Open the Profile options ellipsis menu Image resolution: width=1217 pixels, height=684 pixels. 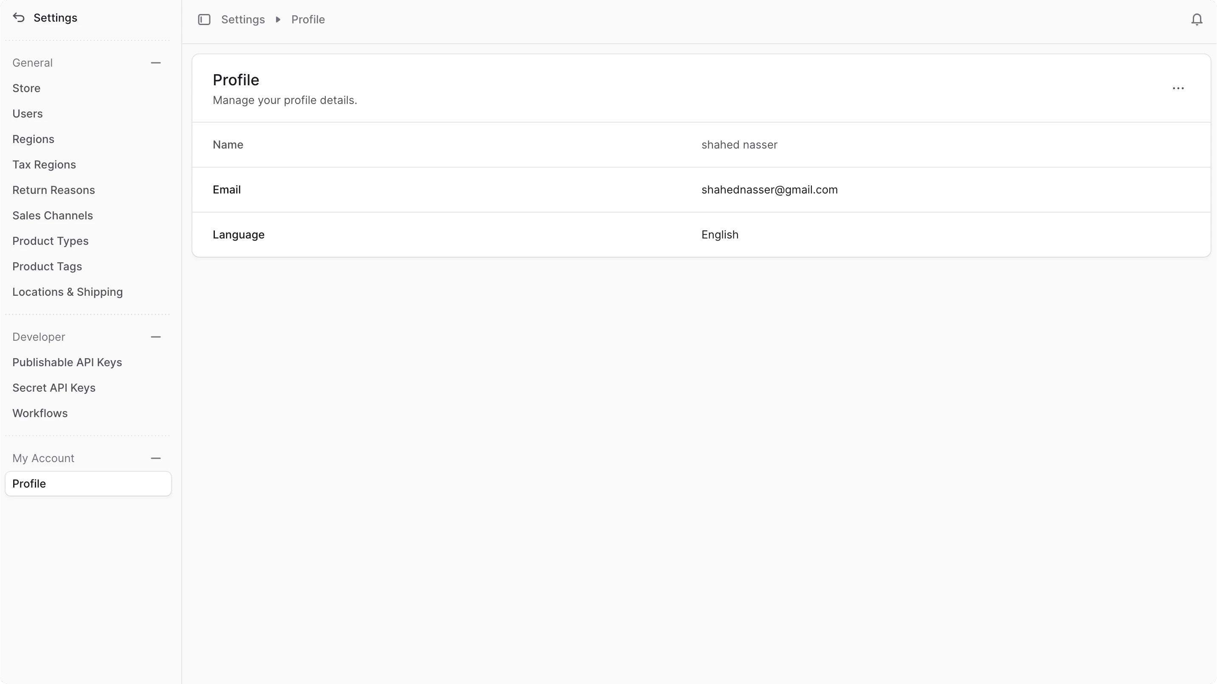pos(1178,88)
